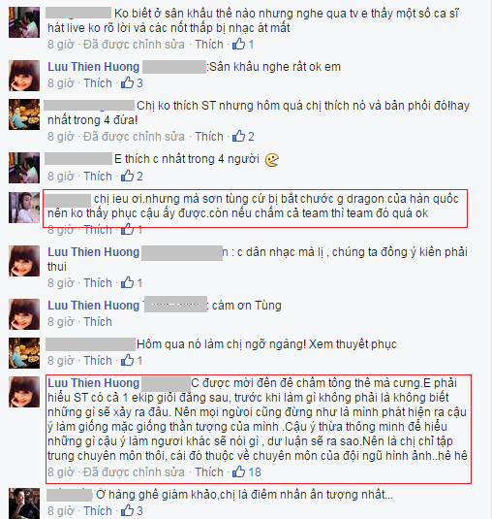Click Thích under the 'hay nhất trong 4 đứa' comment

coord(209,137)
